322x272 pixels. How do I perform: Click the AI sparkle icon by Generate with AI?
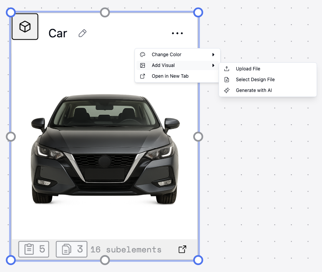(x=227, y=90)
